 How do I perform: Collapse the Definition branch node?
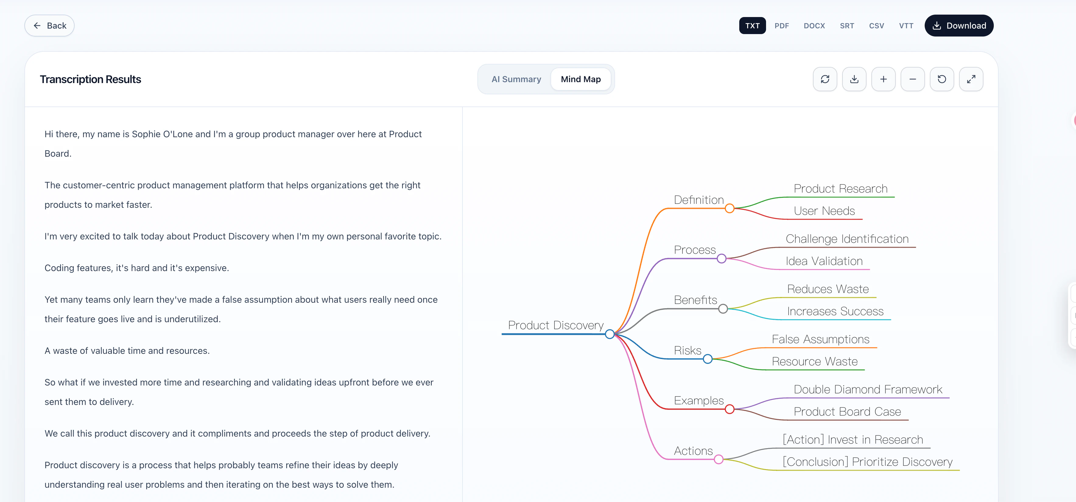tap(730, 208)
